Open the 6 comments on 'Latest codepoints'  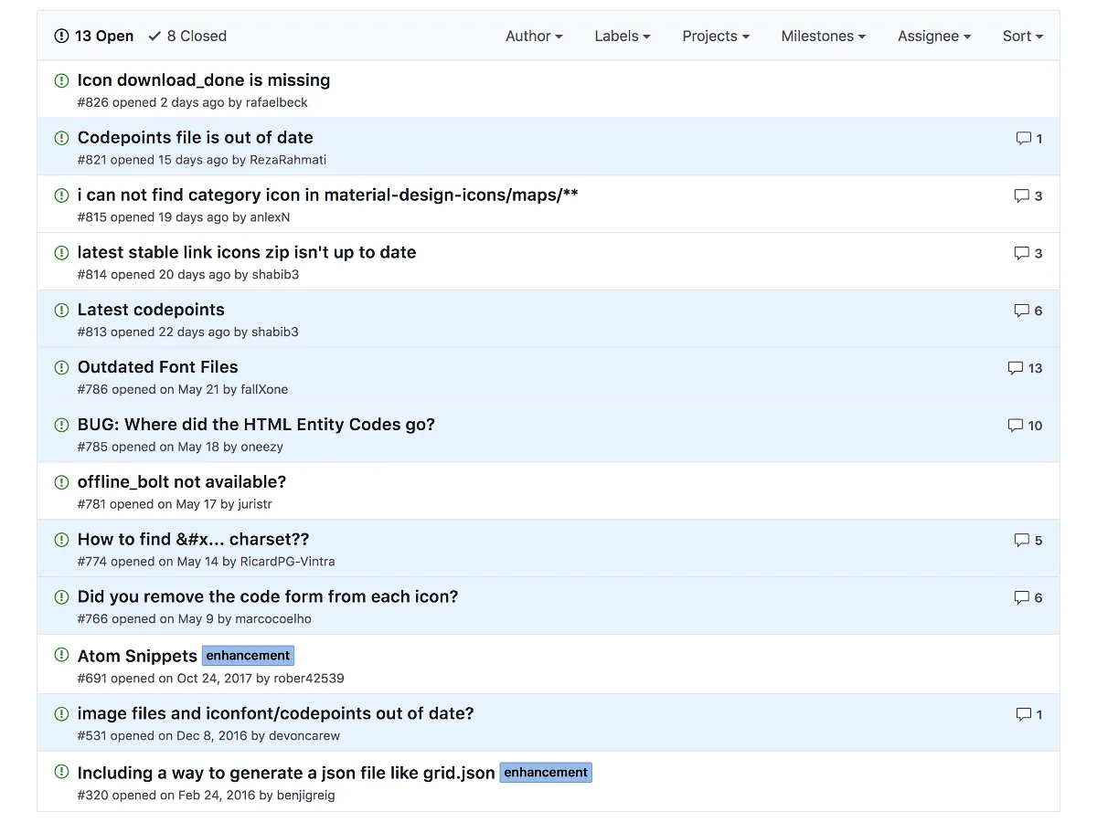pos(1028,311)
